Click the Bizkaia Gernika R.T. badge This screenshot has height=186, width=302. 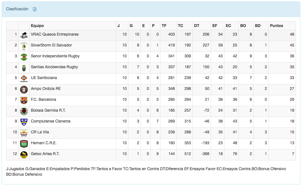[x=24, y=111]
